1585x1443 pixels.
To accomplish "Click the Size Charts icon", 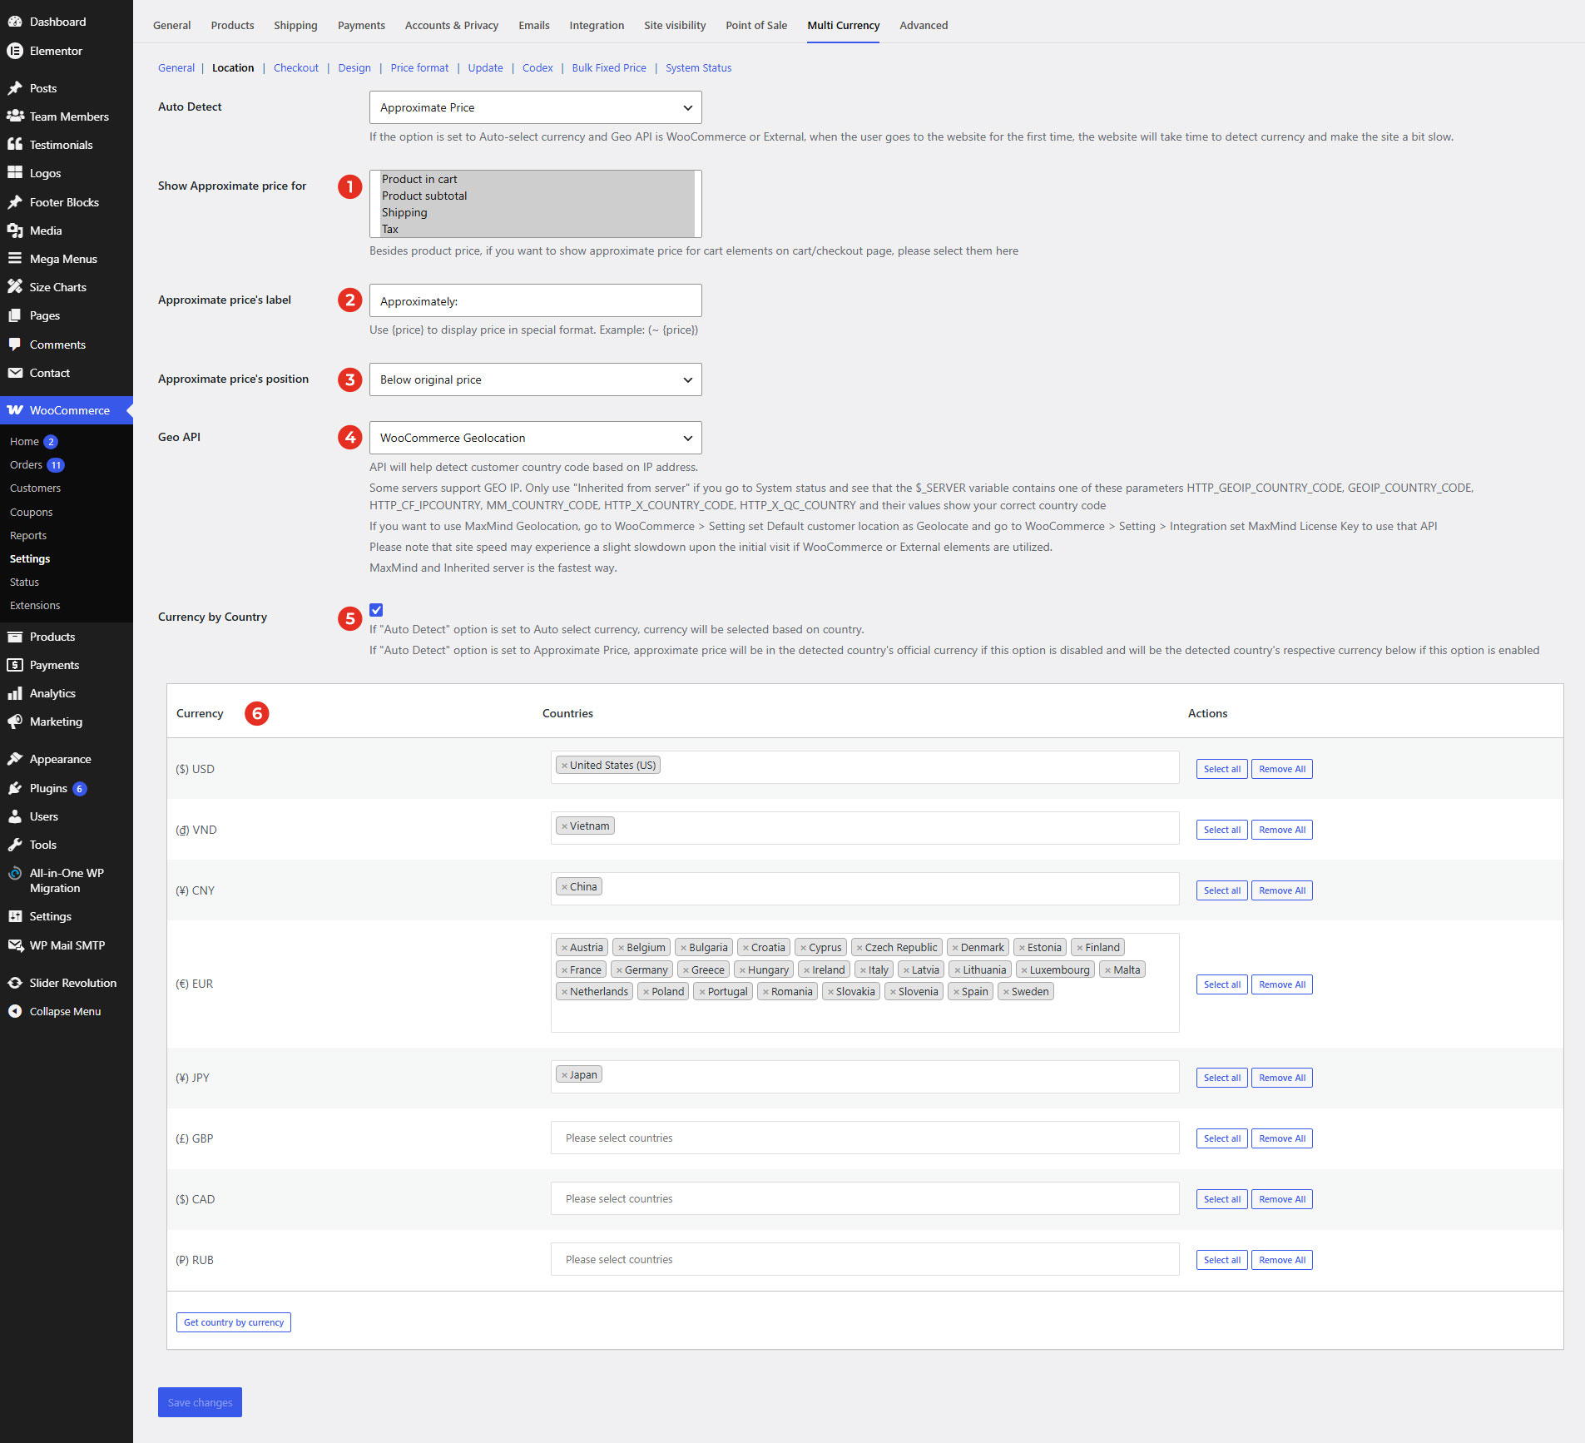I will pyautogui.click(x=15, y=287).
